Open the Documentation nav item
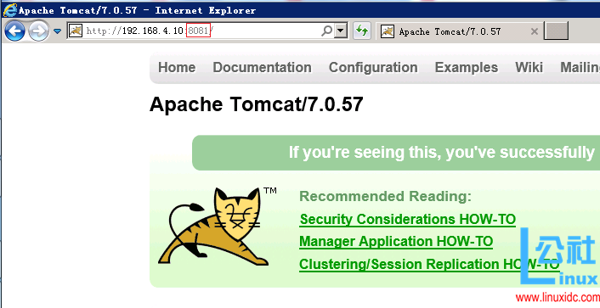Viewport: 600px width, 308px height. pyautogui.click(x=262, y=68)
